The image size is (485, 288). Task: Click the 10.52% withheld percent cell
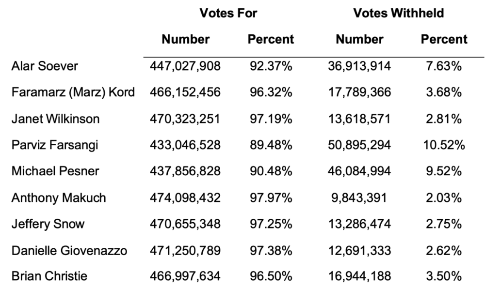[444, 145]
